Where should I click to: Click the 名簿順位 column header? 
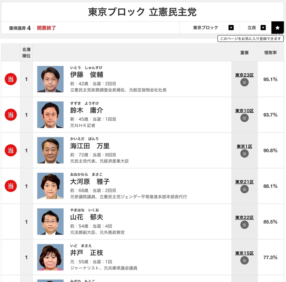pos(26,52)
